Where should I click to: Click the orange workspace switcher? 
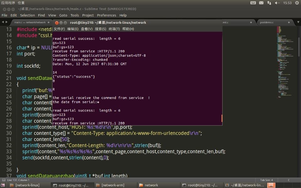point(271,185)
